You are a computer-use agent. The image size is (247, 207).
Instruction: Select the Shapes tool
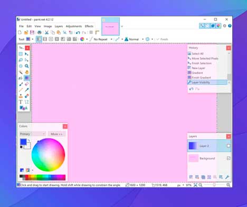click(x=24, y=108)
